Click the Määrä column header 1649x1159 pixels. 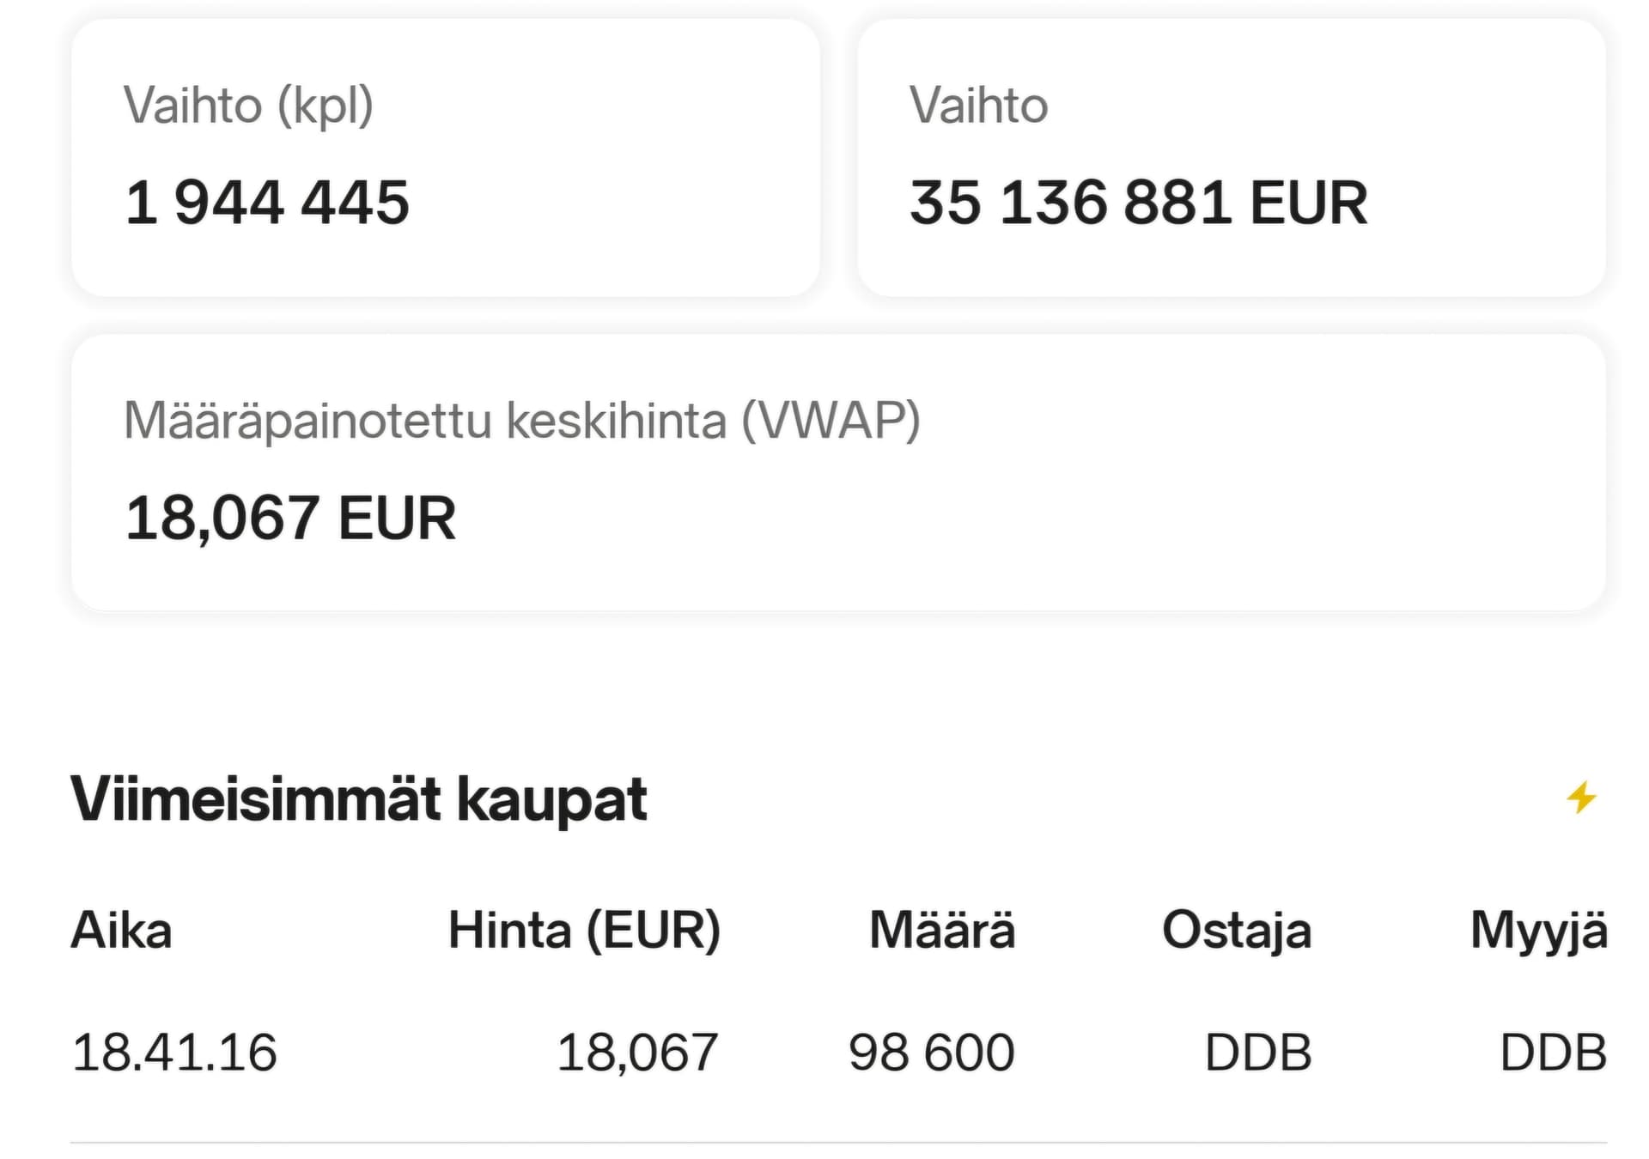(x=941, y=930)
